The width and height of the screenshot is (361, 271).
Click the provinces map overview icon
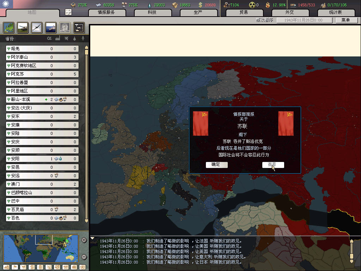(8, 28)
